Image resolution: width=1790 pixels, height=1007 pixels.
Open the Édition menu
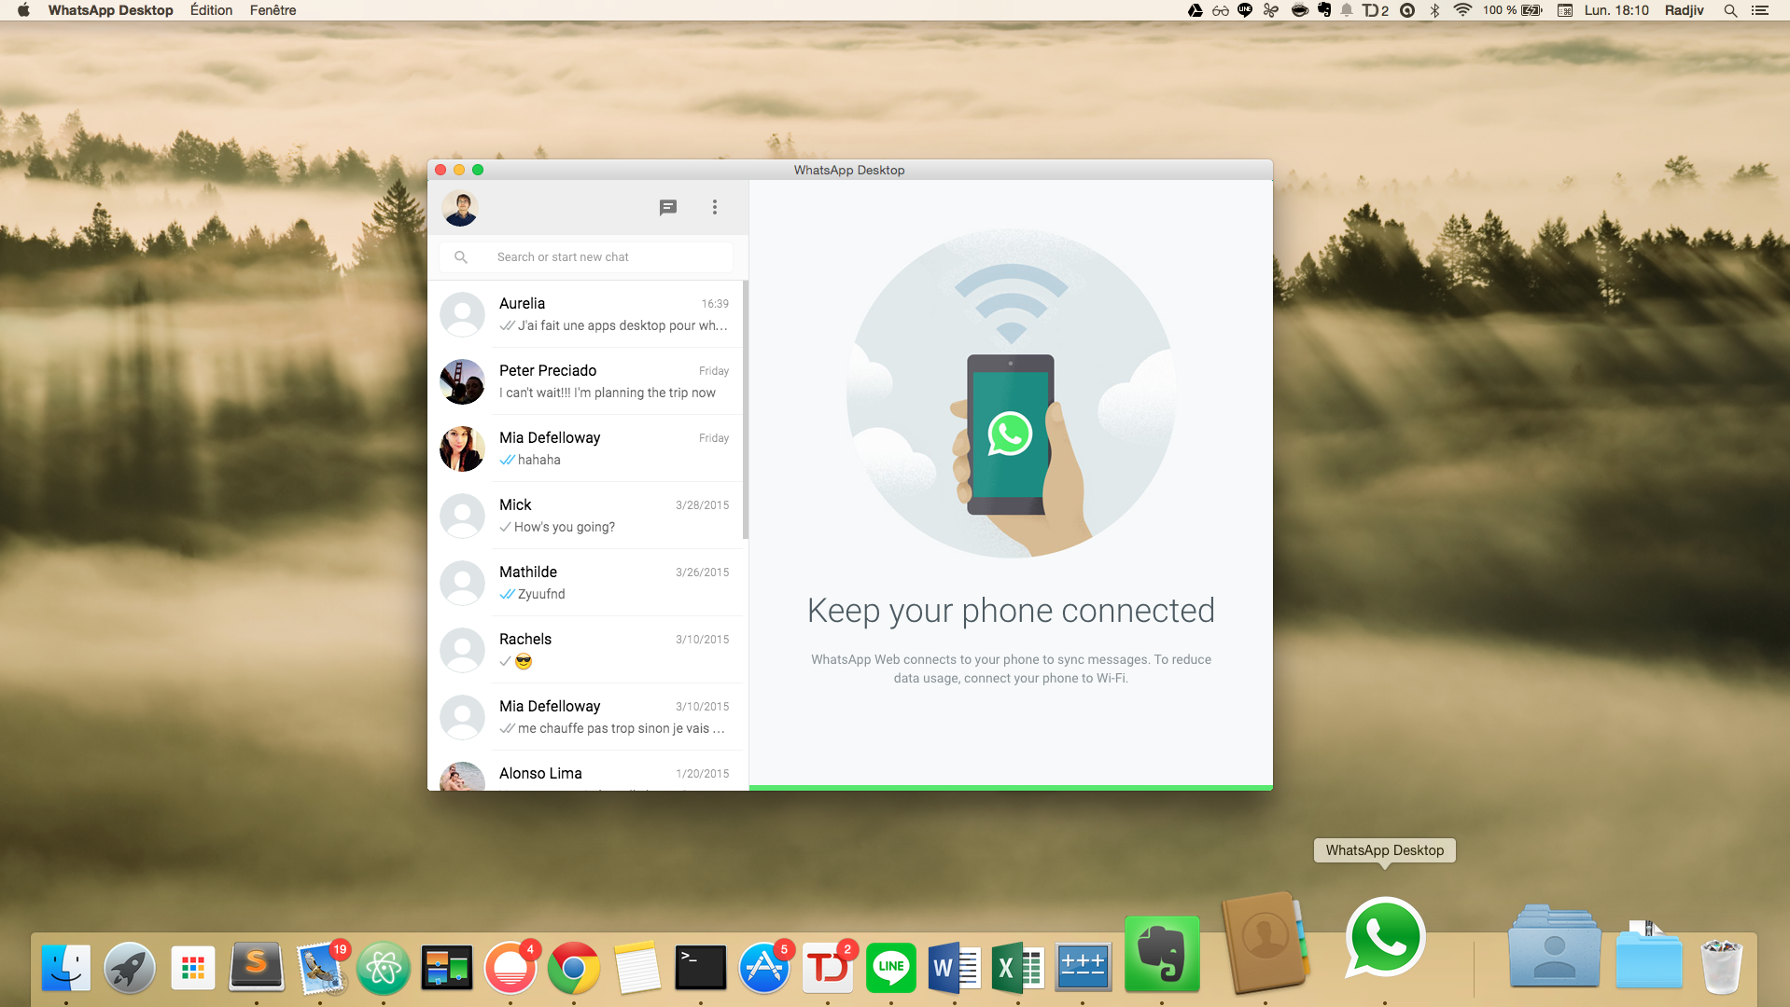(211, 10)
